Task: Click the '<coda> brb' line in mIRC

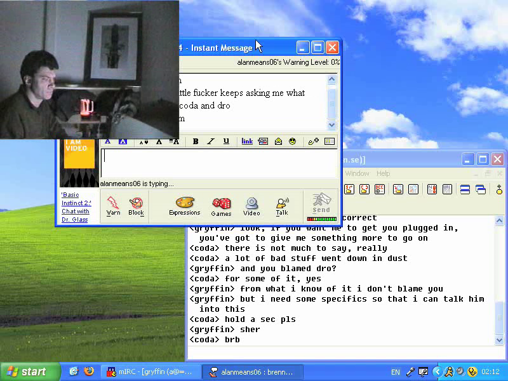Action: click(x=215, y=339)
